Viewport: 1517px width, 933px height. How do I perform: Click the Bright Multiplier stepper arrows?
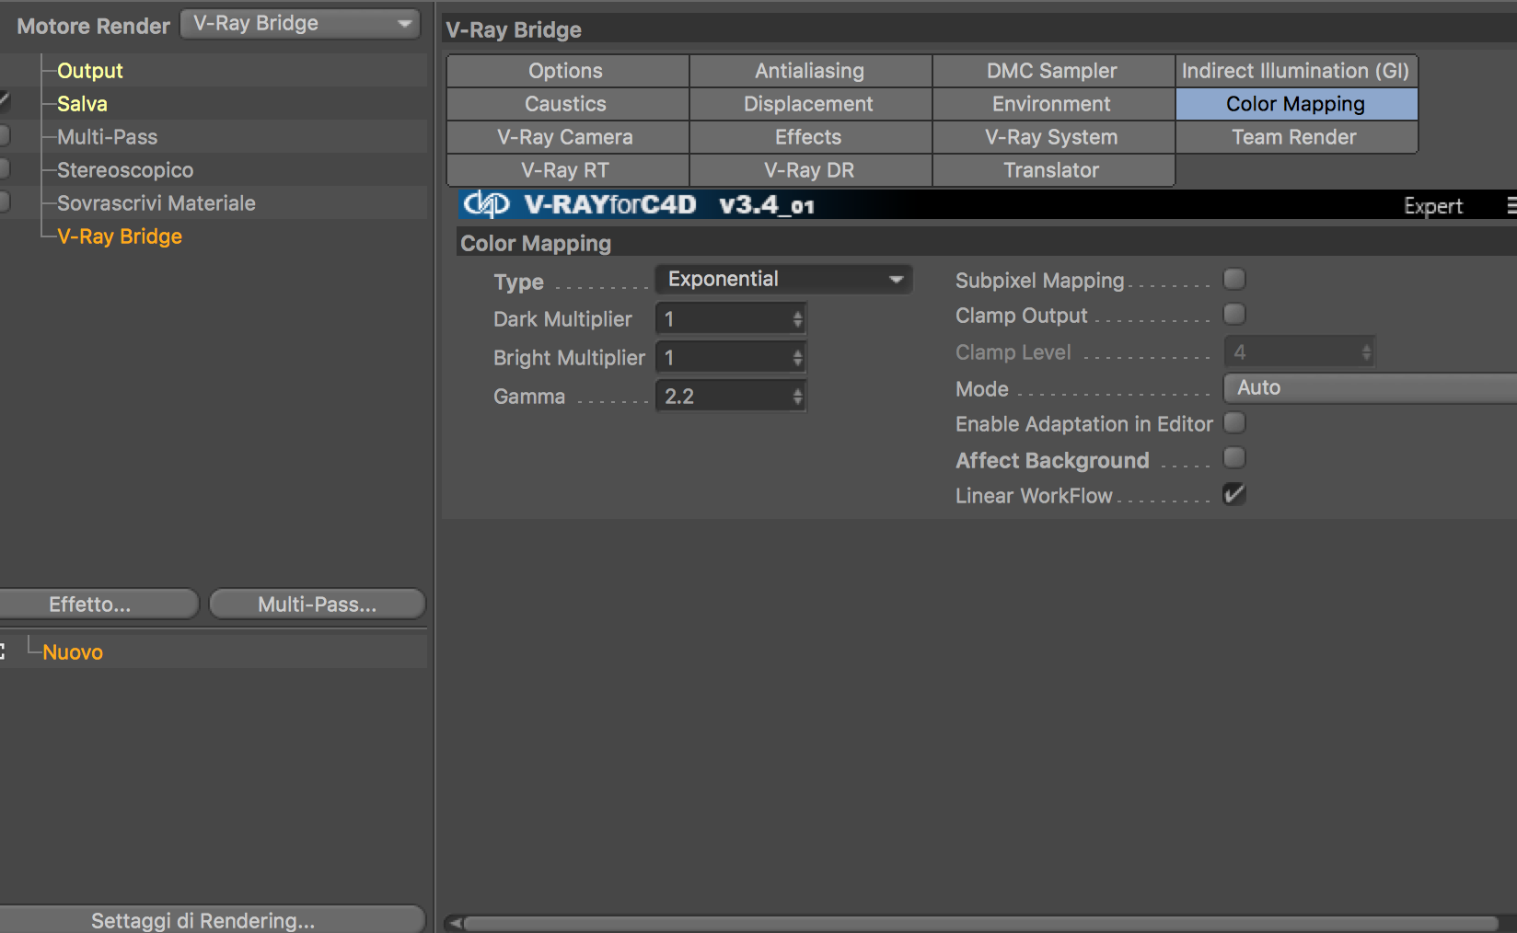pos(798,358)
